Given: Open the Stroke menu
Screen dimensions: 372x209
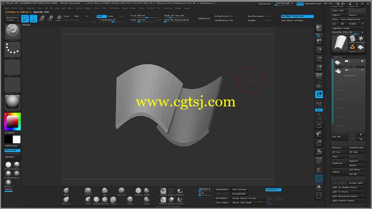Looking at the screenshot, I should click(x=141, y=8).
